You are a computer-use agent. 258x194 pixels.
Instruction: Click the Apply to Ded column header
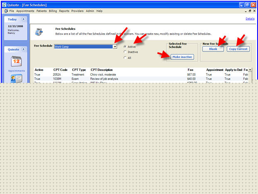[x=234, y=70]
